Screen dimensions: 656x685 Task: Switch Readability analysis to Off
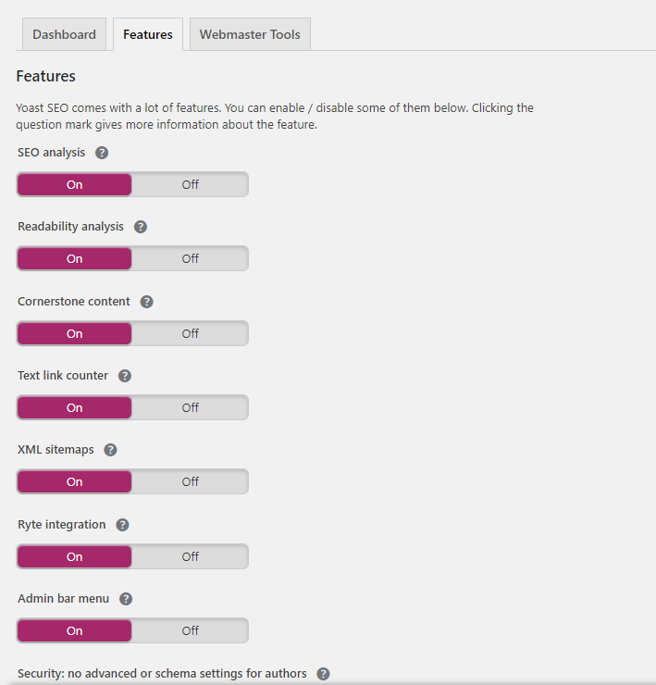[x=190, y=258]
